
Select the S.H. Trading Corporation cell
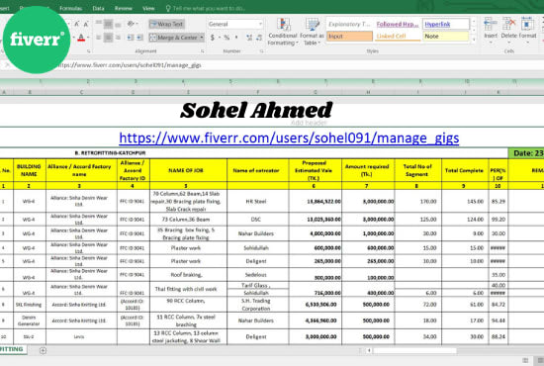point(258,305)
